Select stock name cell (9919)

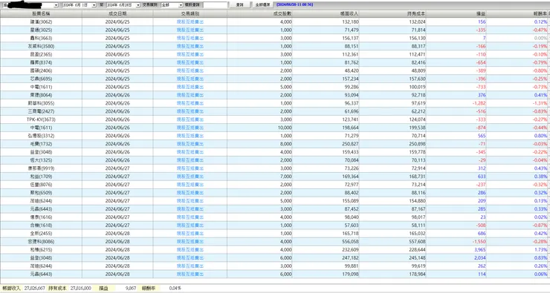click(41, 168)
